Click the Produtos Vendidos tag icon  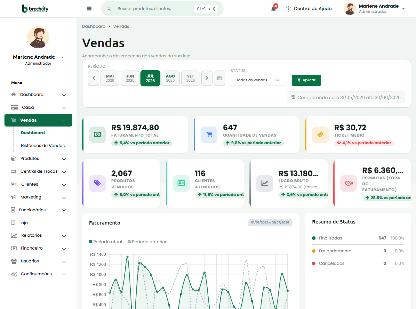pos(97,183)
